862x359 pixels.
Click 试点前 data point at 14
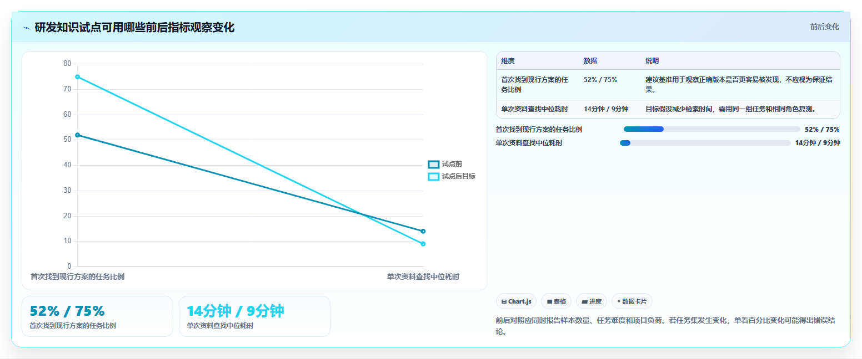tap(423, 231)
